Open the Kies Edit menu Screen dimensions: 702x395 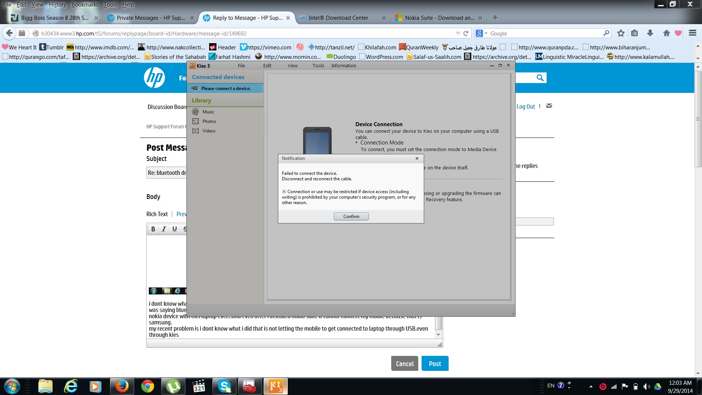(x=267, y=66)
